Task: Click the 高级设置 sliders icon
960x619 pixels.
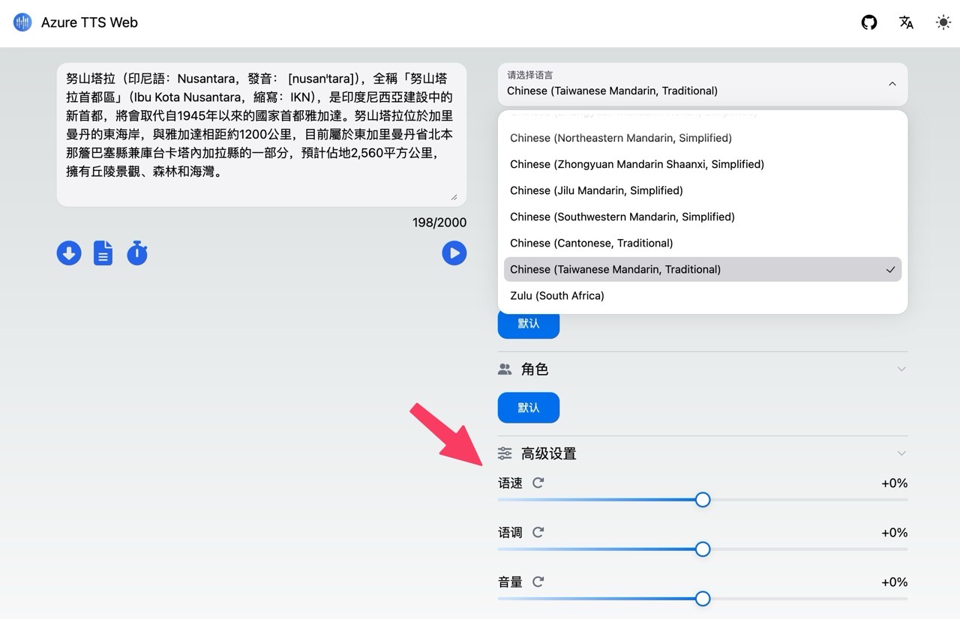Action: [505, 453]
